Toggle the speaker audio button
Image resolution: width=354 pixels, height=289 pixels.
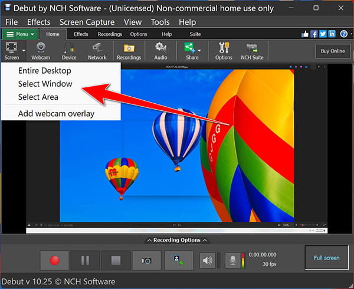coord(207,261)
